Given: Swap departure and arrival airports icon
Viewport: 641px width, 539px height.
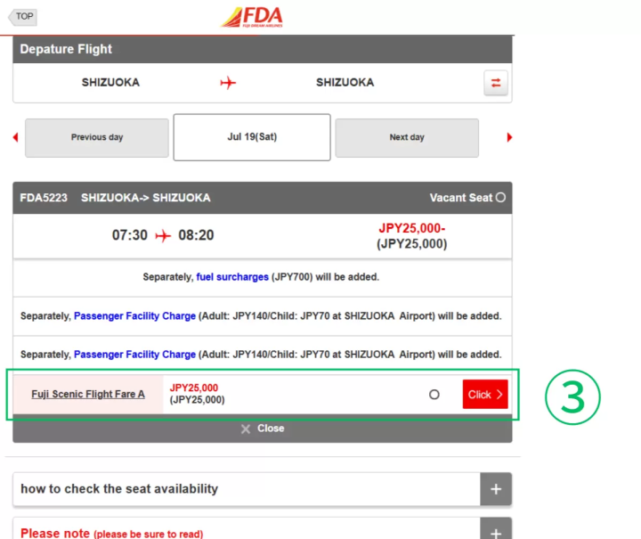Looking at the screenshot, I should click(x=496, y=83).
